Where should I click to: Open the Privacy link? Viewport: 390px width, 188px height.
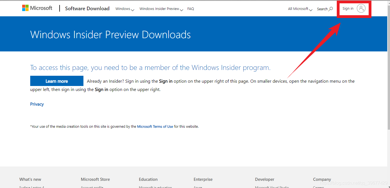point(37,104)
